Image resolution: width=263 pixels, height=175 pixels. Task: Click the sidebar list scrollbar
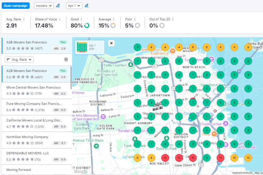pos(71,78)
